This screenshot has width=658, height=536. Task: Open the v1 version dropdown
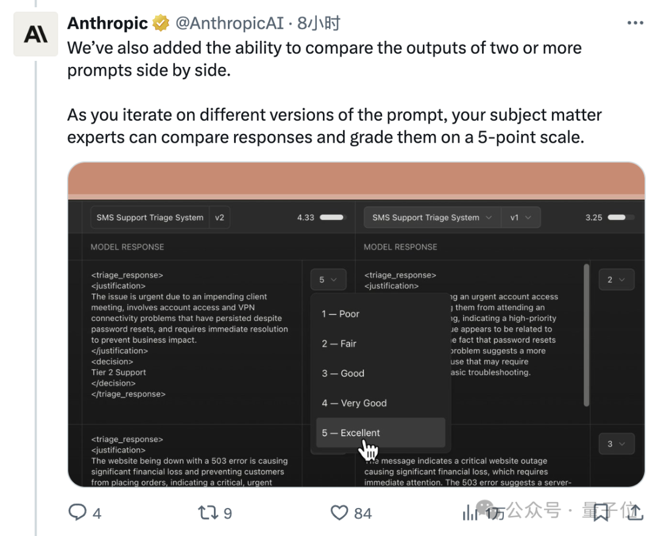pos(521,217)
